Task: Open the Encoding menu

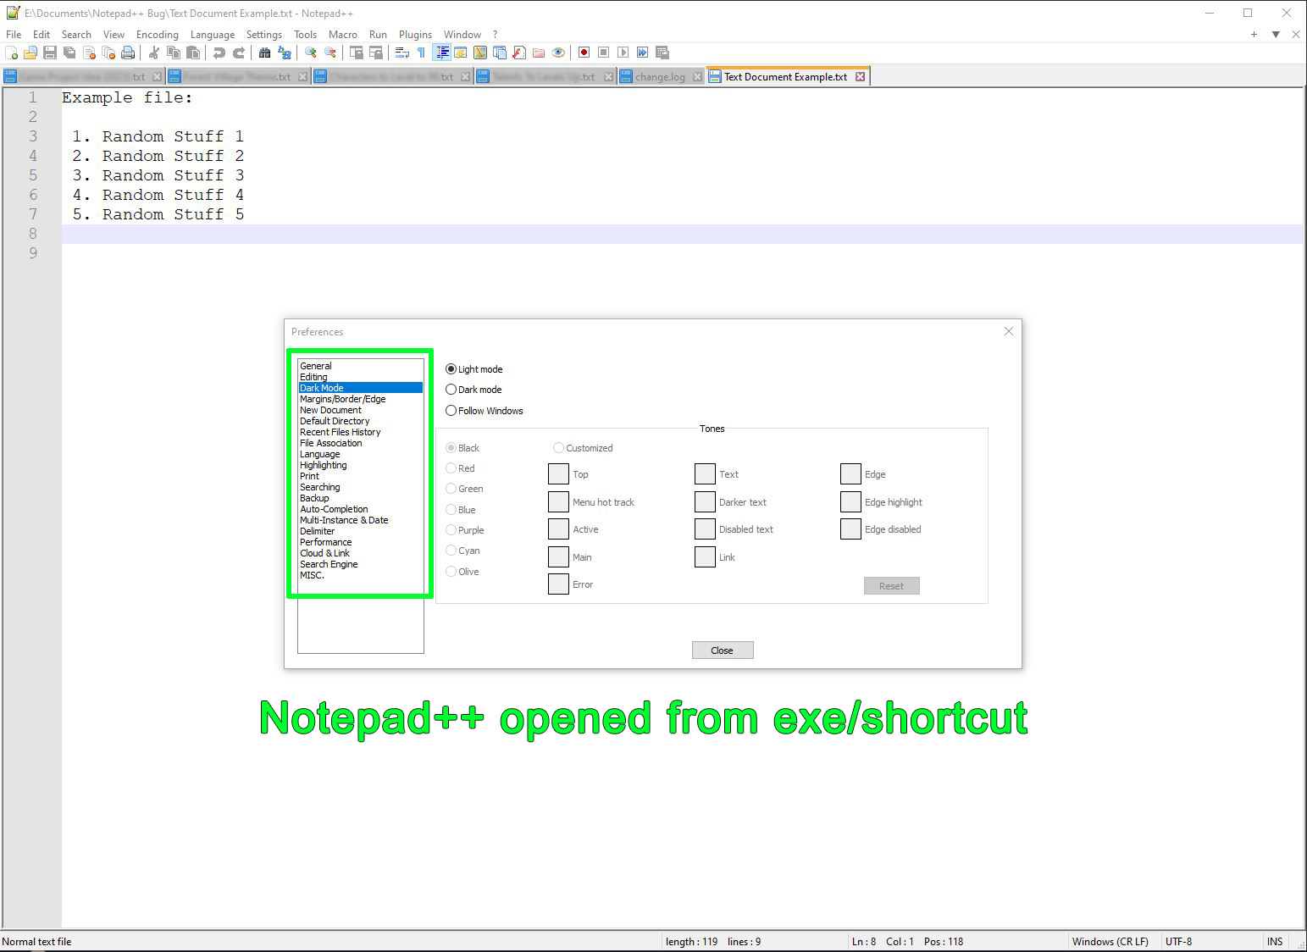Action: pyautogui.click(x=158, y=35)
